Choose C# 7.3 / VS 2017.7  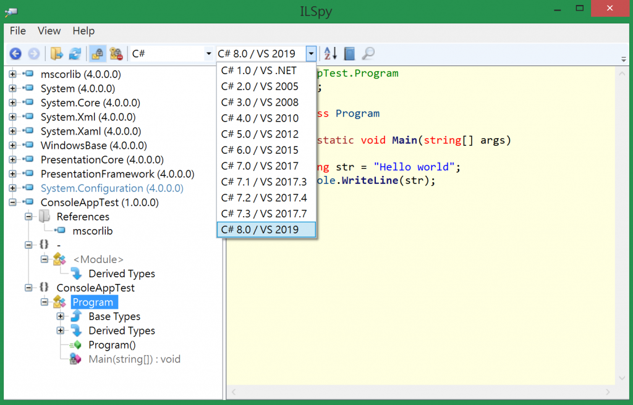click(x=266, y=214)
